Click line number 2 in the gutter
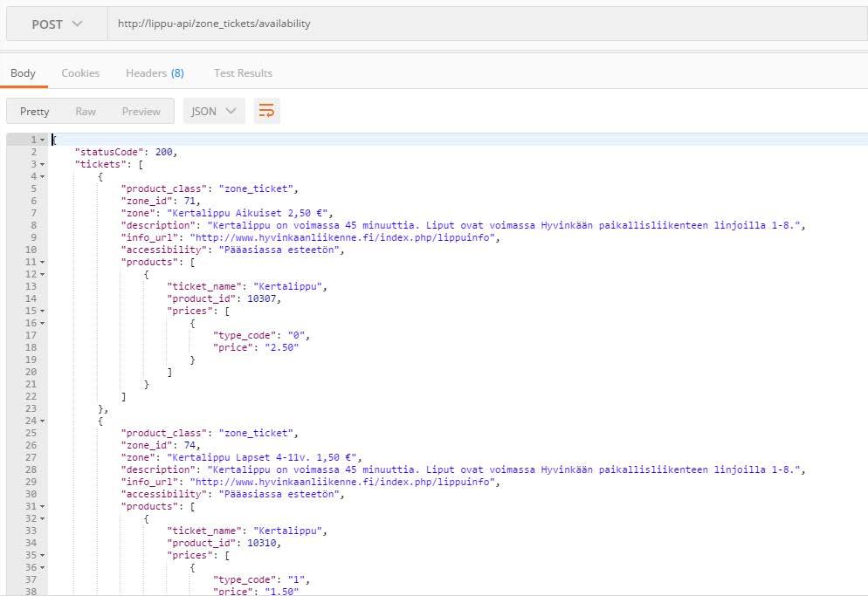The height and width of the screenshot is (596, 868). [34, 152]
